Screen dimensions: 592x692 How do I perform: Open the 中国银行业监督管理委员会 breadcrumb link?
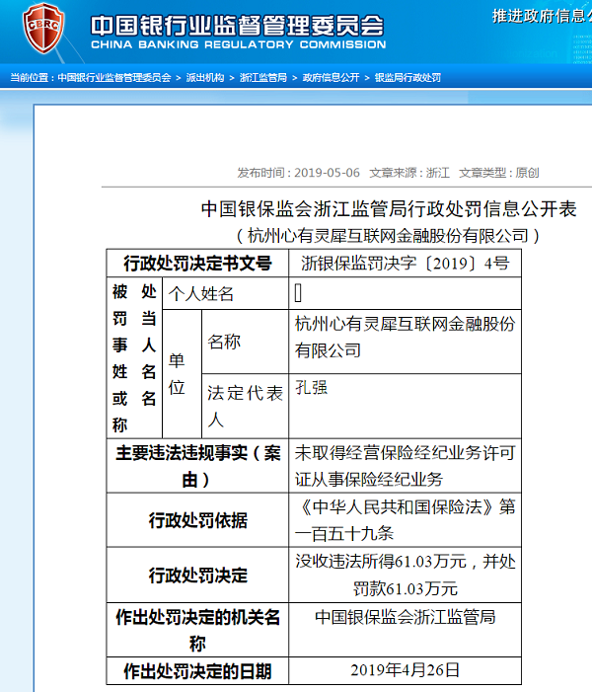[113, 77]
